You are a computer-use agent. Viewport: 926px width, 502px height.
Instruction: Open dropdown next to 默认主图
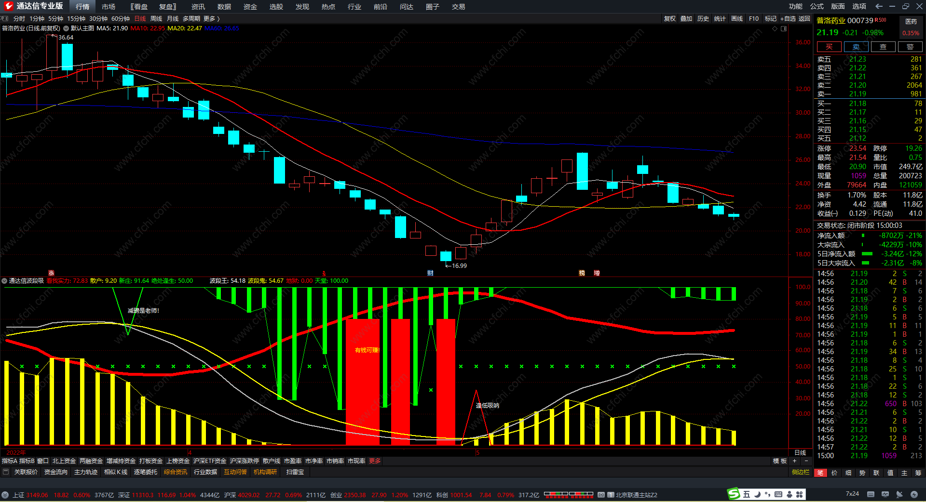pyautogui.click(x=66, y=28)
